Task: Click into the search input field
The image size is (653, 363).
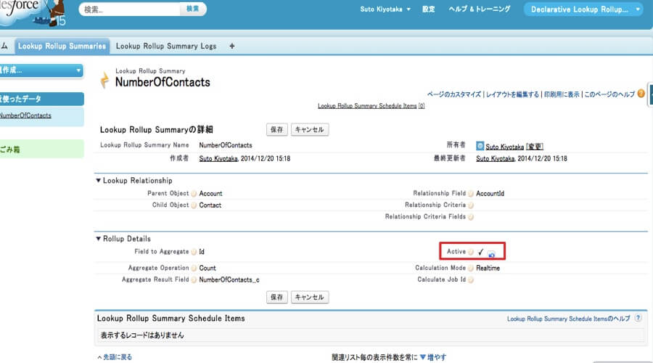Action: tap(129, 9)
